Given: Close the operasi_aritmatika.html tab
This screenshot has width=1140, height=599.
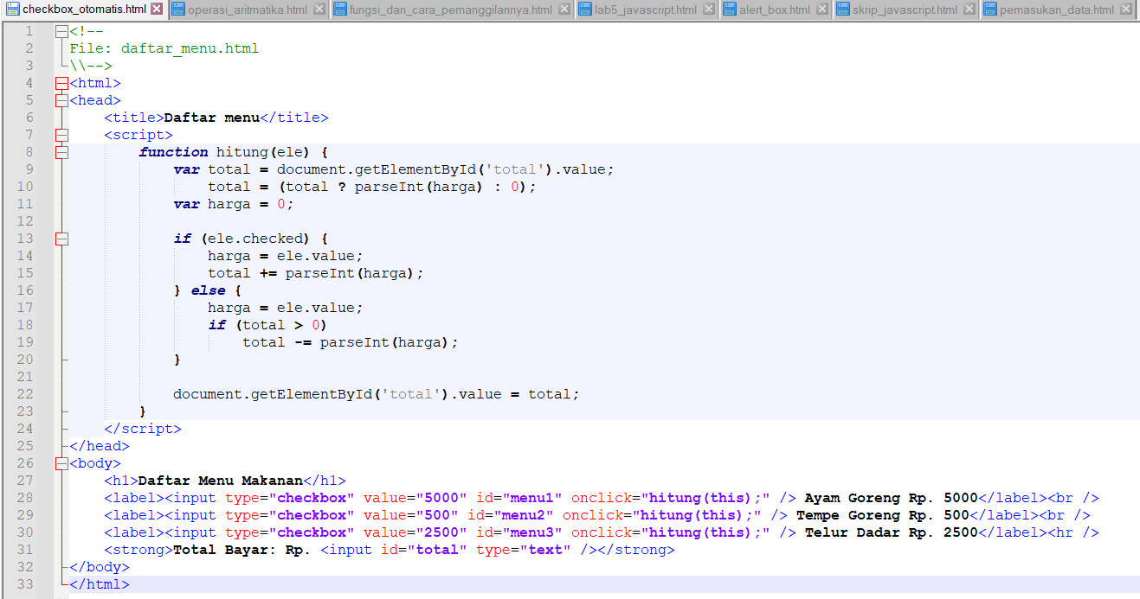Looking at the screenshot, I should [x=319, y=10].
